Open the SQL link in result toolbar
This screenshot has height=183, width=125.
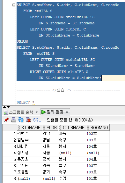click(x=37, y=120)
